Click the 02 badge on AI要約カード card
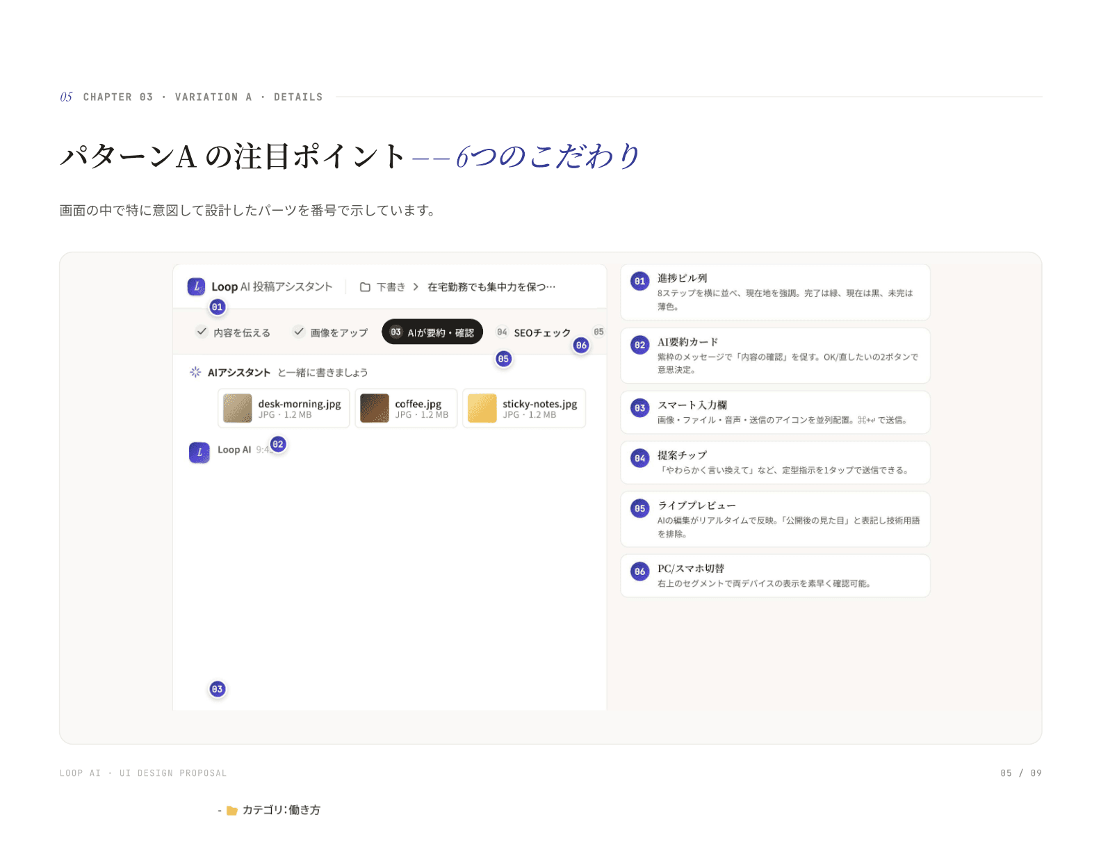Screen dimensions: 1101x851 [x=640, y=345]
